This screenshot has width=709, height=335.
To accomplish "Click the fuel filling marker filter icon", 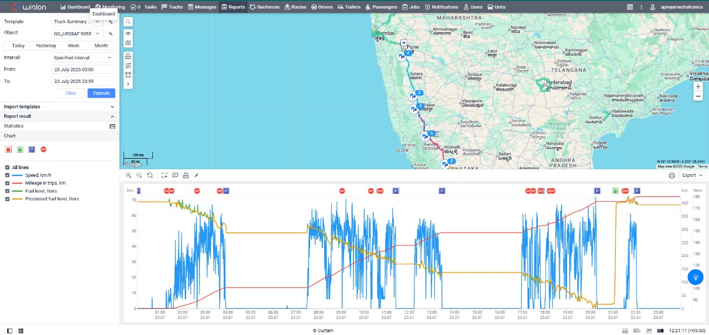I will click(20, 149).
